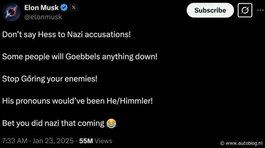Click the Views label after 55M
The image size is (265, 148).
pyautogui.click(x=104, y=141)
